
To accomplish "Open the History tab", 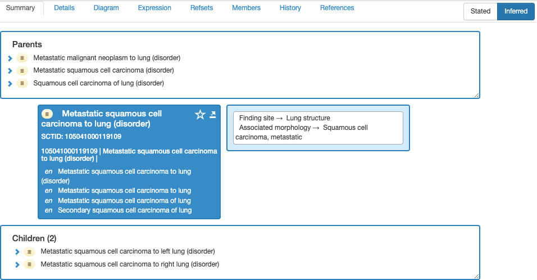I will pos(290,8).
